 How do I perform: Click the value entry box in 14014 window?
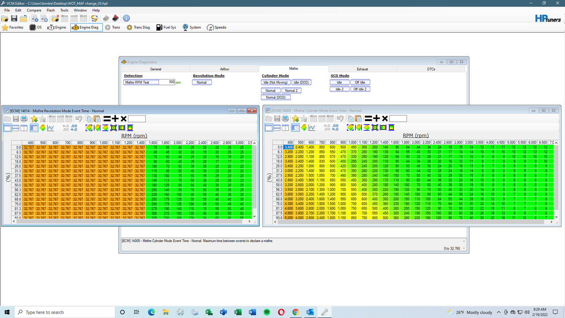click(137, 119)
